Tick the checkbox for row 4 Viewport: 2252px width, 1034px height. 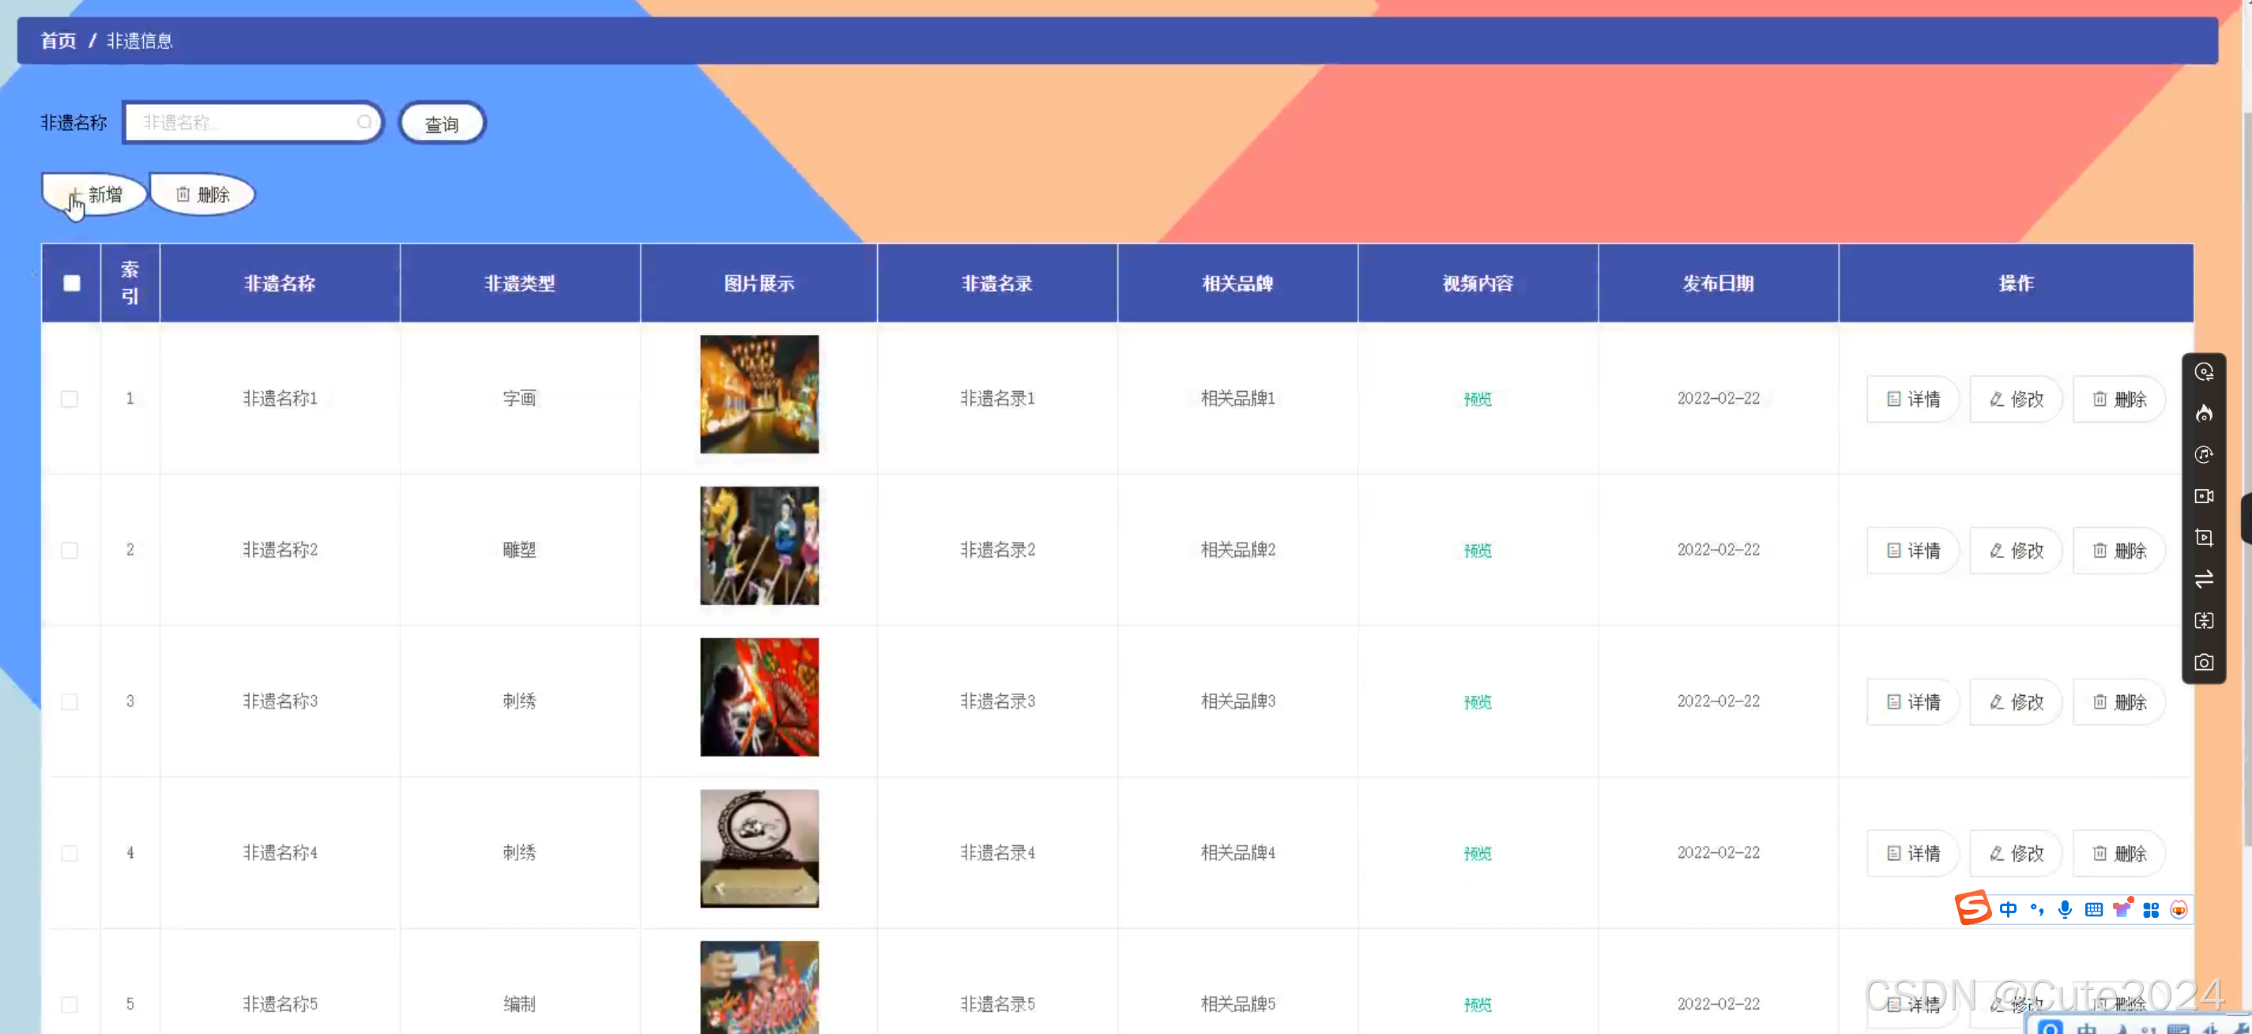(70, 853)
